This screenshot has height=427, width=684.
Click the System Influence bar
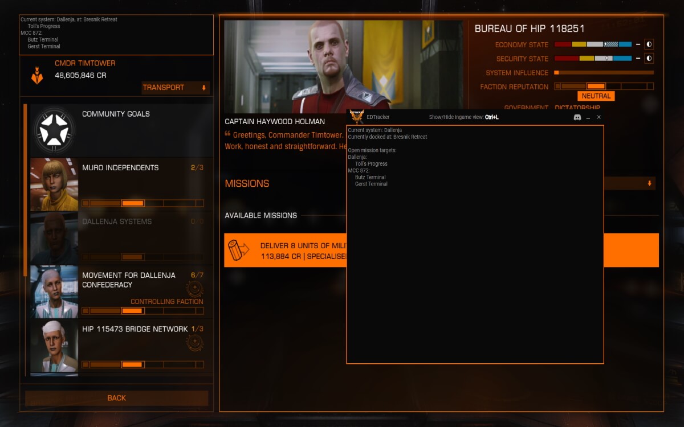point(604,73)
